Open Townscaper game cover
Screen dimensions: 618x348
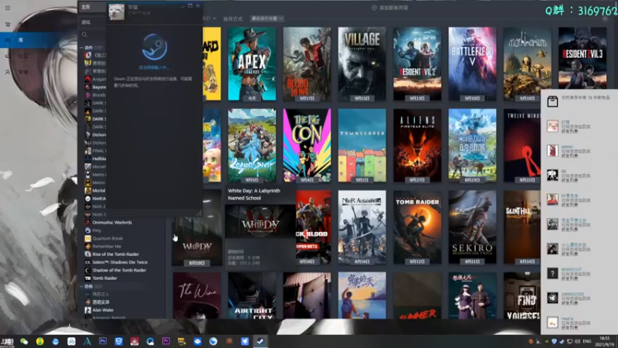coord(362,145)
